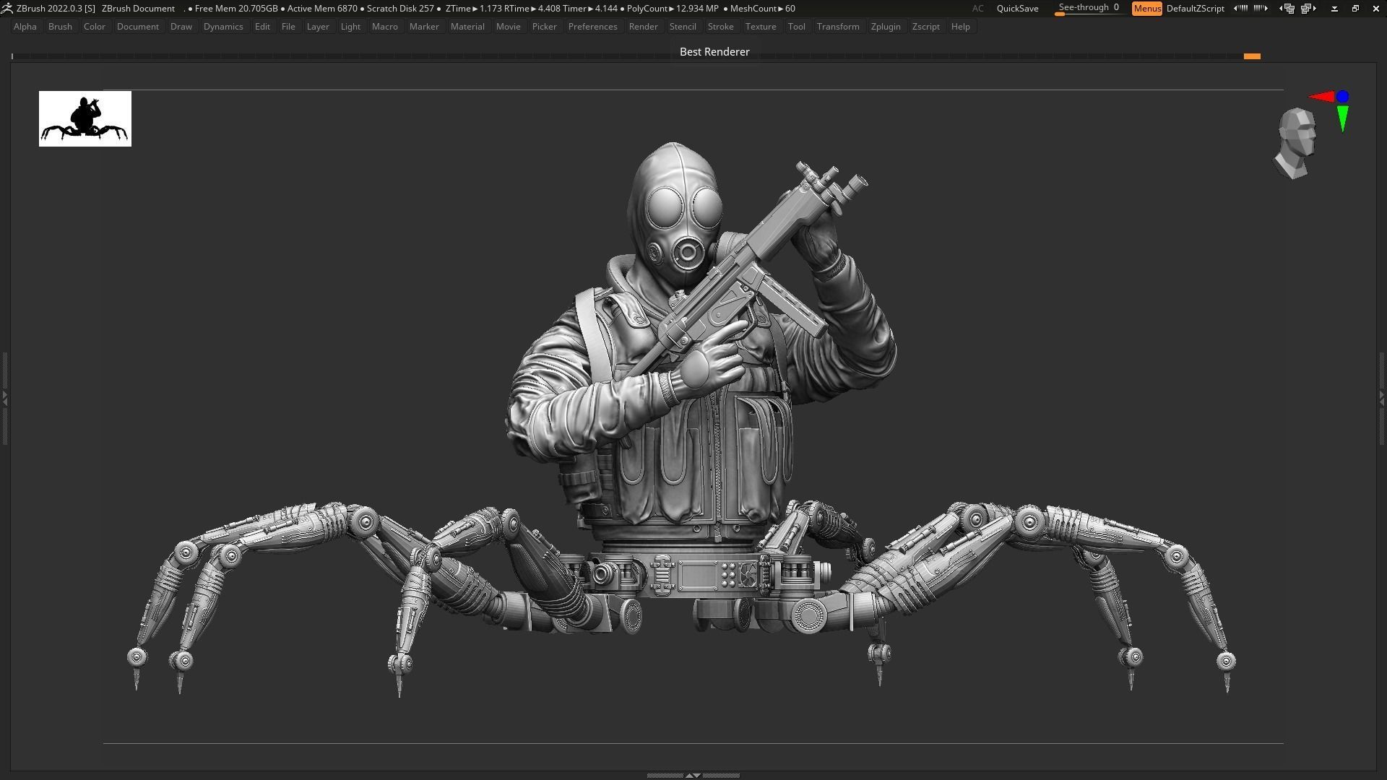Load previous user interface colors icon
Screen dimensions: 1387x780
(1240, 9)
